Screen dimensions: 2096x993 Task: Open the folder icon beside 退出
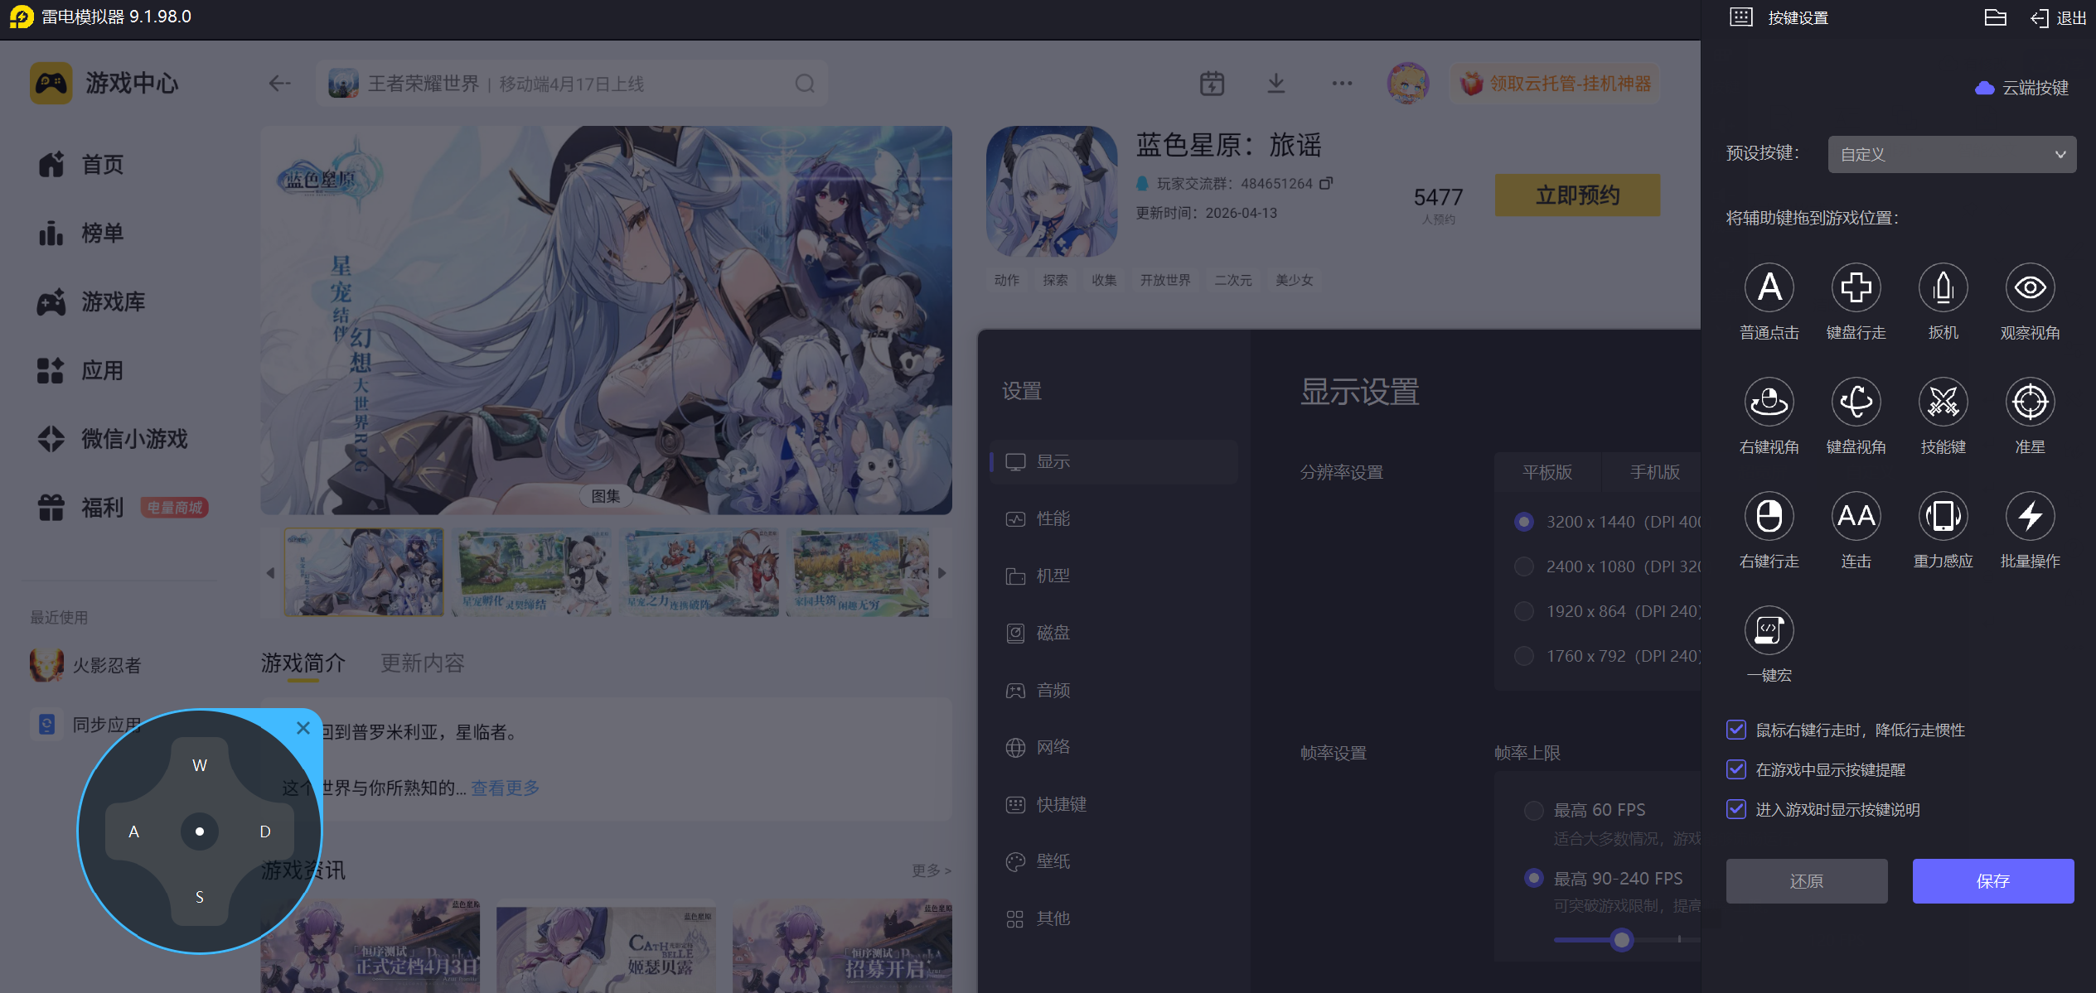(x=1995, y=17)
